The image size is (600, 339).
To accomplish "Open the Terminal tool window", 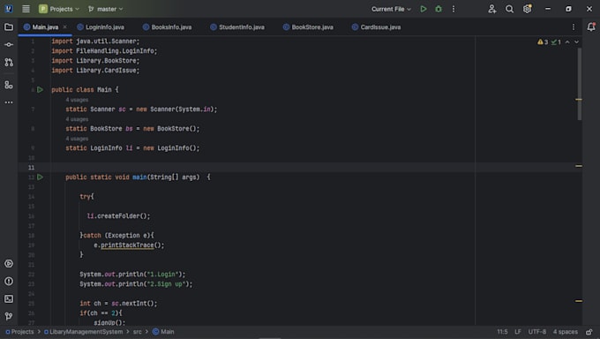I will pos(9,298).
